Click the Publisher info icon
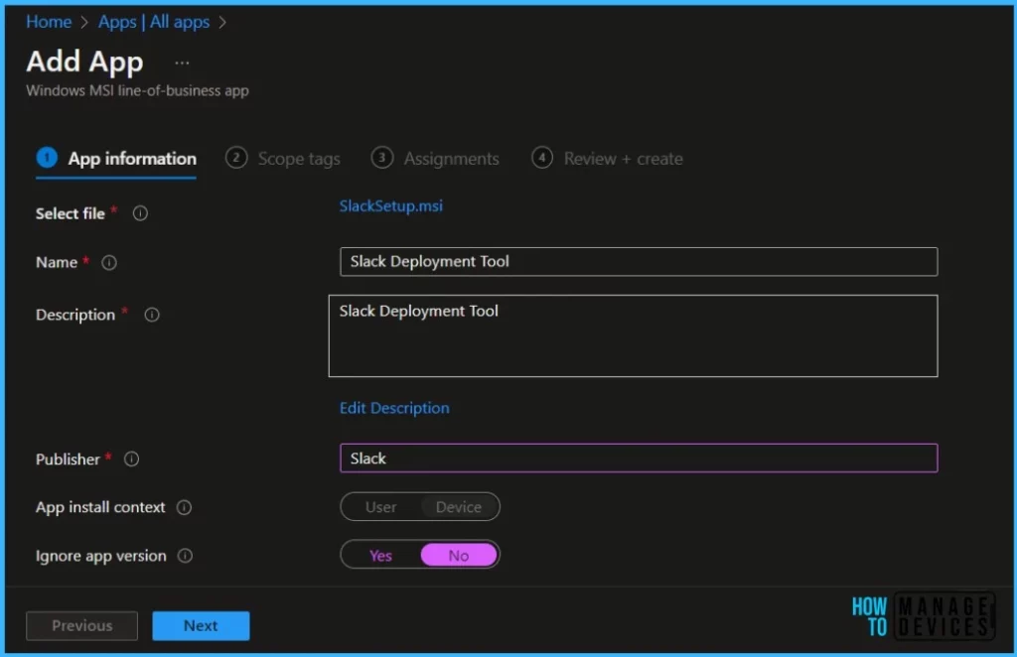Viewport: 1017px width, 657px height. 132,460
